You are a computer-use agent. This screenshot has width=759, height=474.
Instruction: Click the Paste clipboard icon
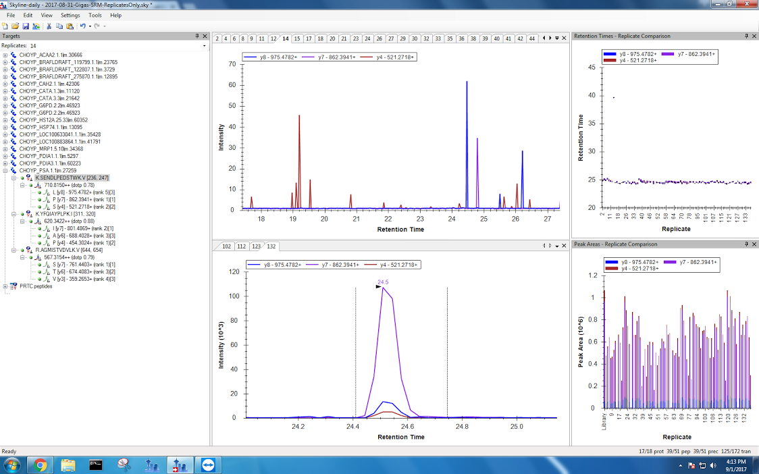(x=70, y=26)
